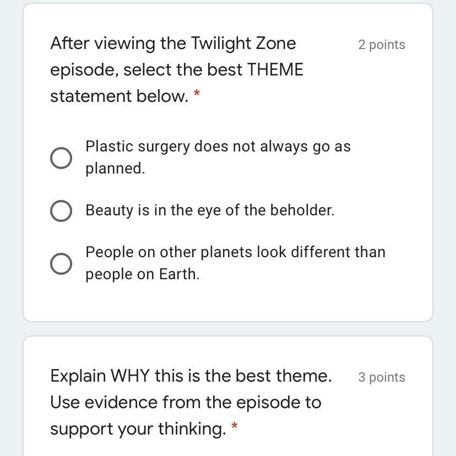Click the "people on Earth." text in the third option
This screenshot has width=456, height=456.
(x=142, y=274)
